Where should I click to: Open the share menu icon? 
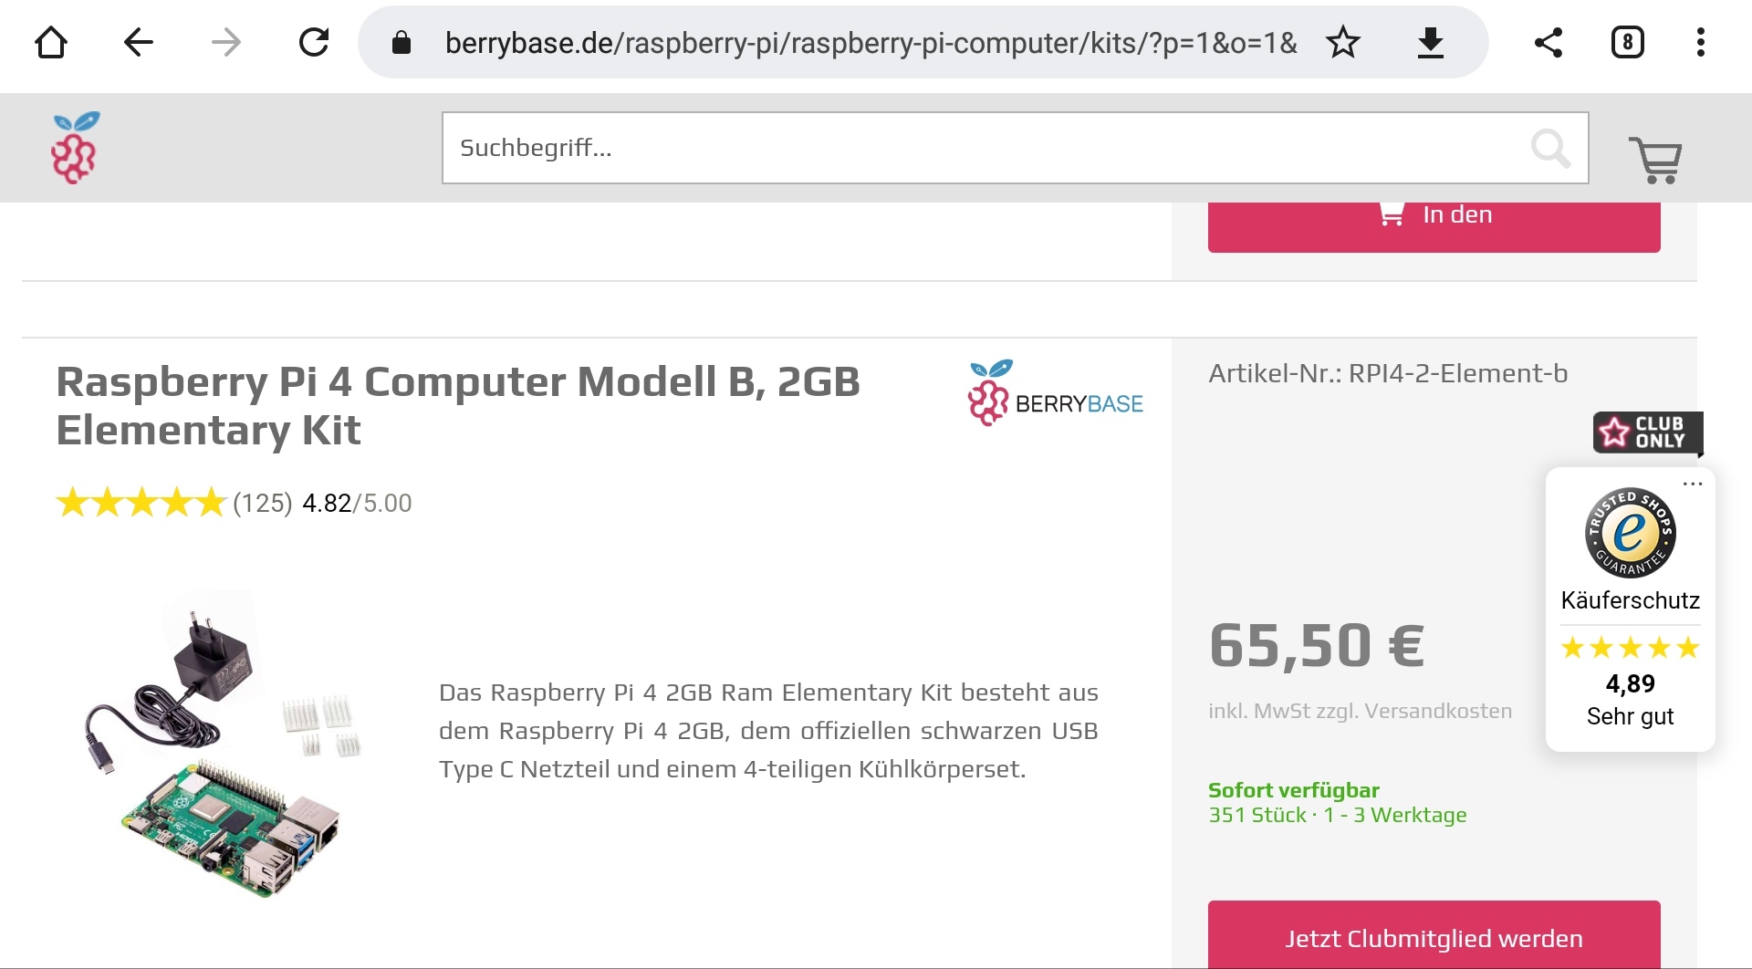click(1549, 42)
